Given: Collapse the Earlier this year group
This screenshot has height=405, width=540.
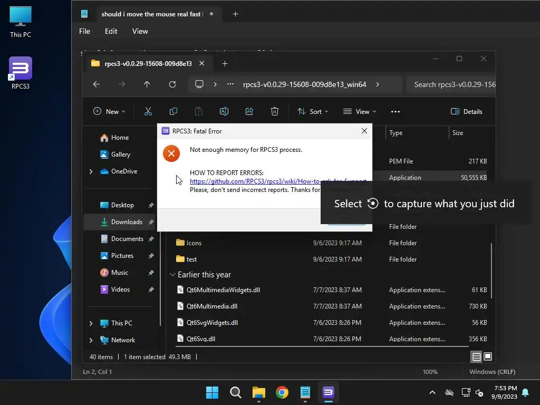Looking at the screenshot, I should [172, 275].
